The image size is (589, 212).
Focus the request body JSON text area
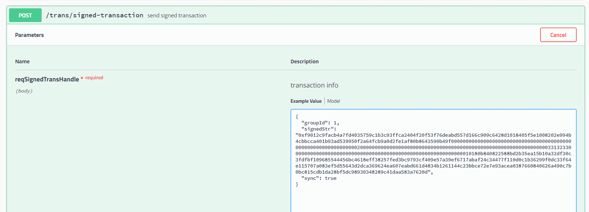433,160
